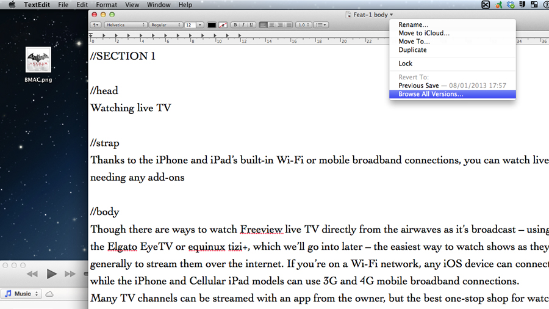Screen dimensions: 549x309
Task: Open the TextEdit application menu
Action: pos(37,4)
